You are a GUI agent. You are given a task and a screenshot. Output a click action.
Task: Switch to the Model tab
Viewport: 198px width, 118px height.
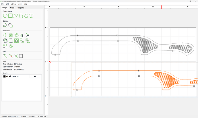click(12, 8)
